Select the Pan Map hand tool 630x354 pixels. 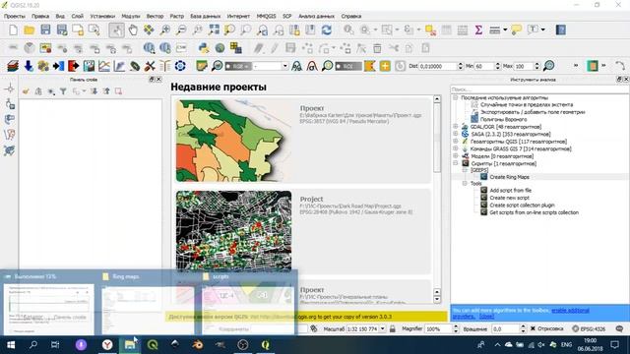pyautogui.click(x=133, y=30)
